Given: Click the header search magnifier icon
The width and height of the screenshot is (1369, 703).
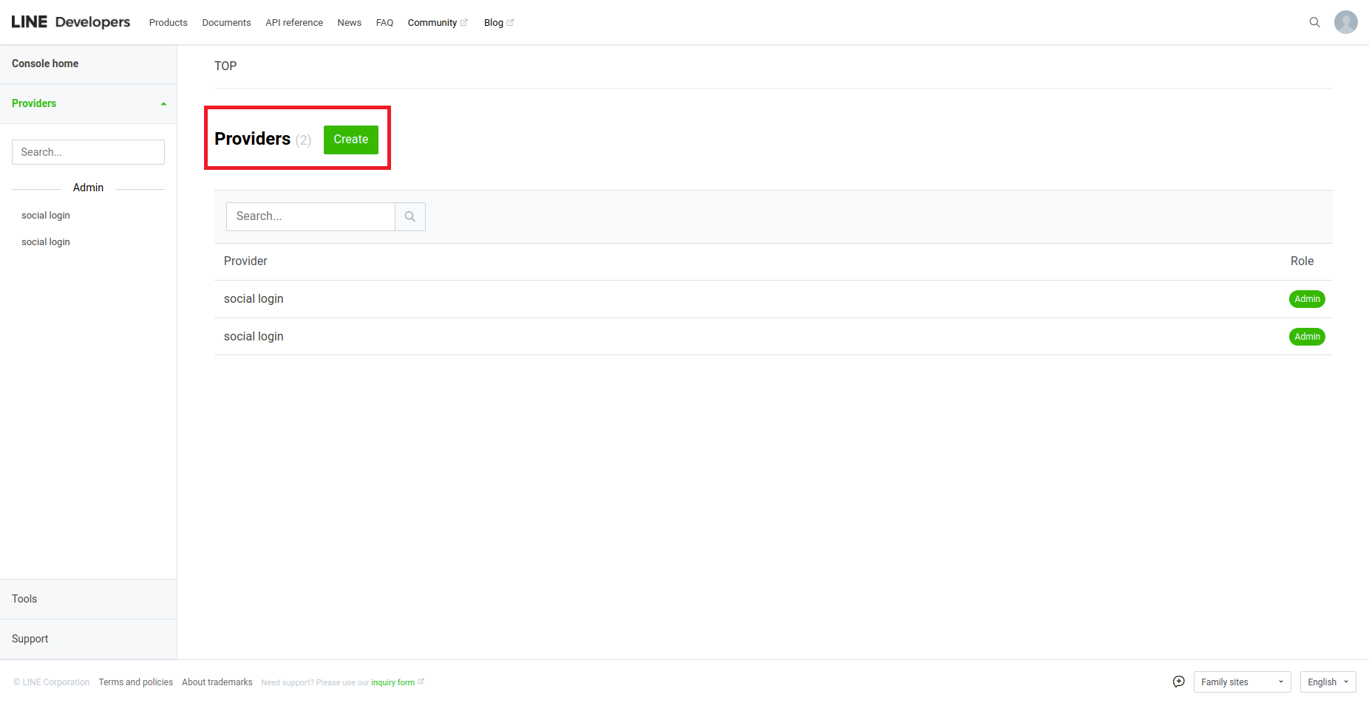Looking at the screenshot, I should click(x=1314, y=22).
